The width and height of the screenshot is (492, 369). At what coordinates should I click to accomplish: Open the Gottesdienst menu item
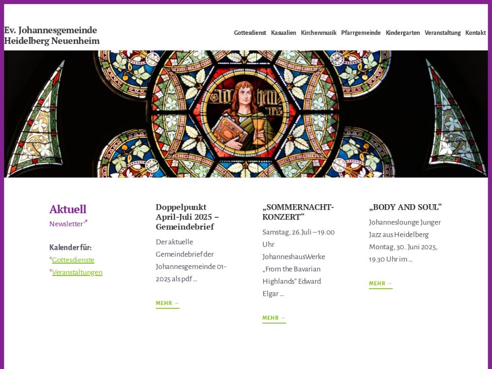click(250, 33)
